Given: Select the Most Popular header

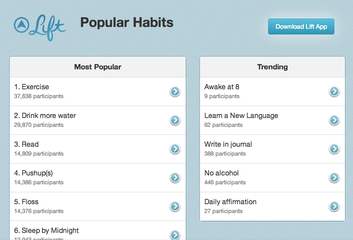Looking at the screenshot, I should pyautogui.click(x=98, y=67).
